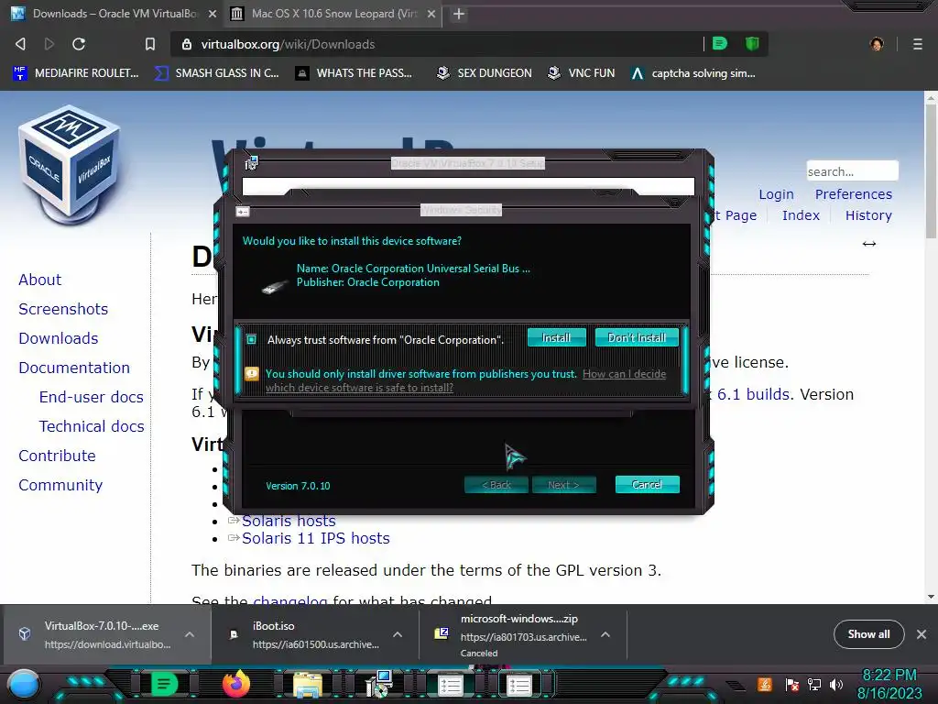The height and width of the screenshot is (704, 938).
Task: Click the iBoot.iso download file icon
Action: coord(234,634)
